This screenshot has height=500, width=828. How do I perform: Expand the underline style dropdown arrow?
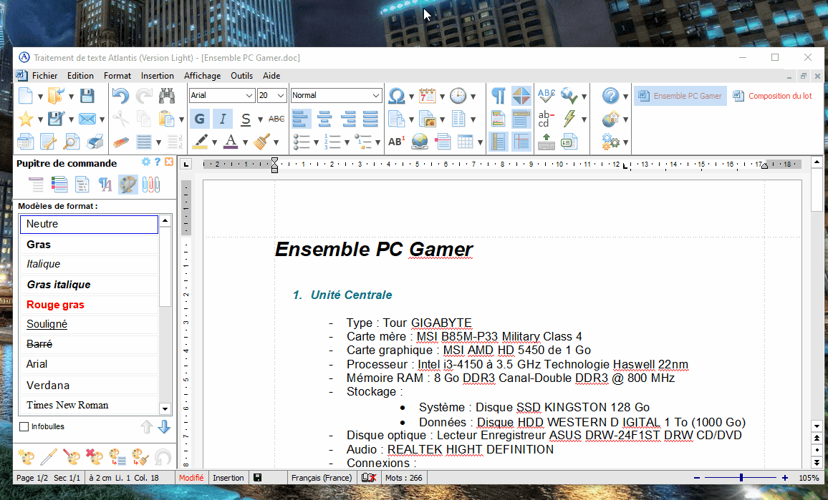coord(260,119)
